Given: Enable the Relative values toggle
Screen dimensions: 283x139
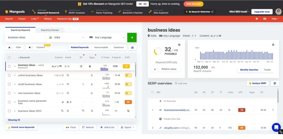Looking at the screenshot, I should tap(156, 69).
